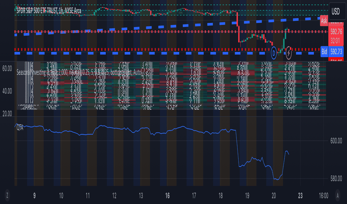The image size is (347, 204).
Task: Click date 23 on the time axis
Action: tap(300, 195)
